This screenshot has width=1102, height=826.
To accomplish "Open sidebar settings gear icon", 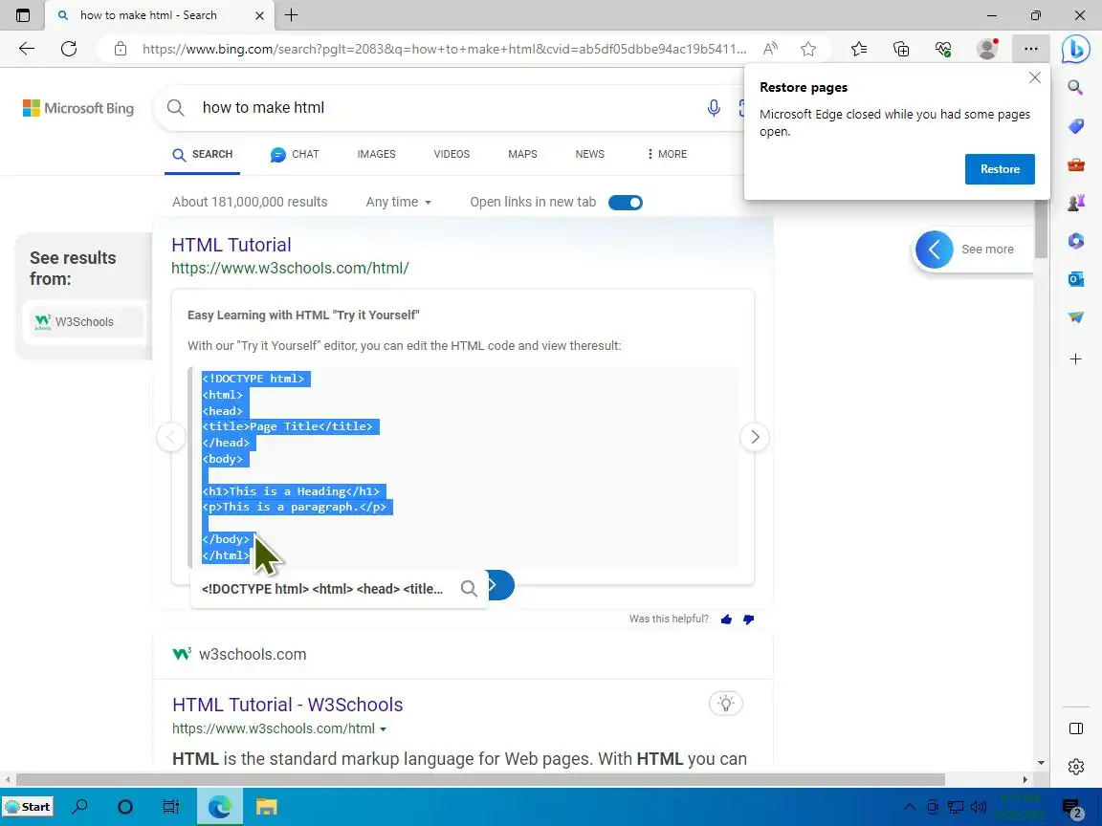I will (x=1076, y=767).
